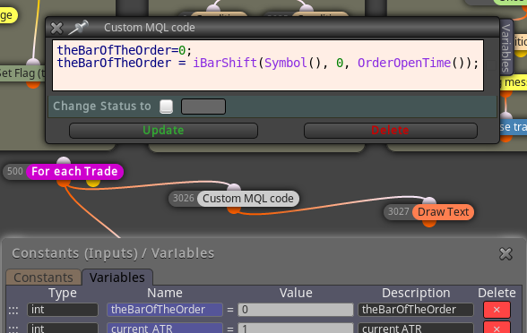The image size is (527, 333).
Task: Click the block number 500 label
Action: pos(15,171)
